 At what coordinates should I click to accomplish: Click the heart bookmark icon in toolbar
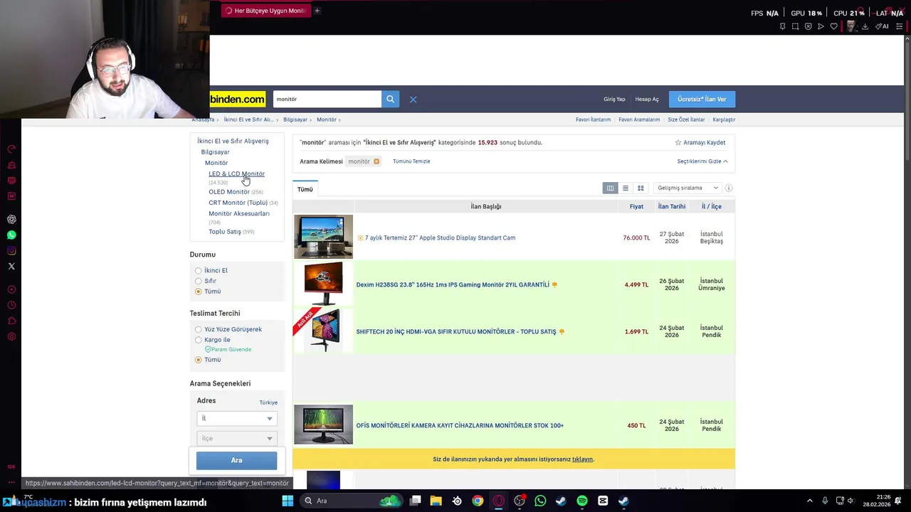pos(834,26)
